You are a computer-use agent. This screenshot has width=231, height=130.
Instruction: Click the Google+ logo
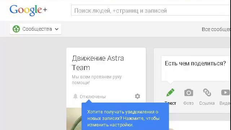tap(28, 10)
